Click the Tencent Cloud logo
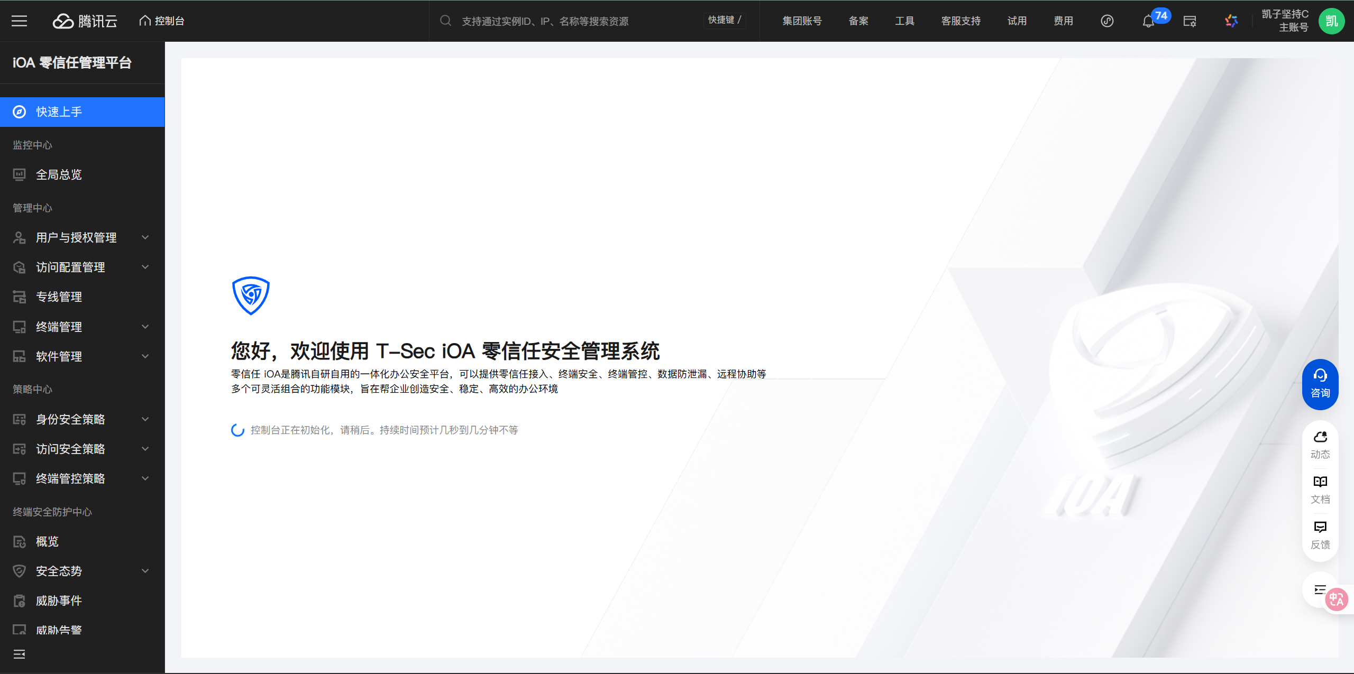The image size is (1354, 674). click(85, 21)
